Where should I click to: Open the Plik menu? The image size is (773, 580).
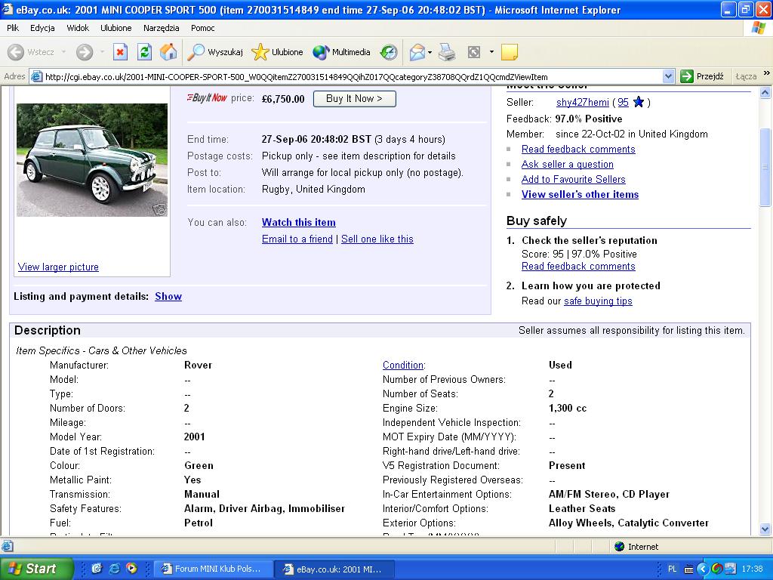click(13, 28)
